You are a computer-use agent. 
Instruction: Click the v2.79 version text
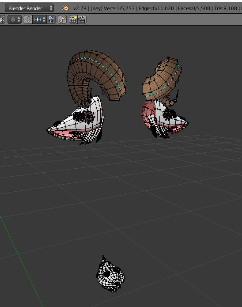coord(80,8)
